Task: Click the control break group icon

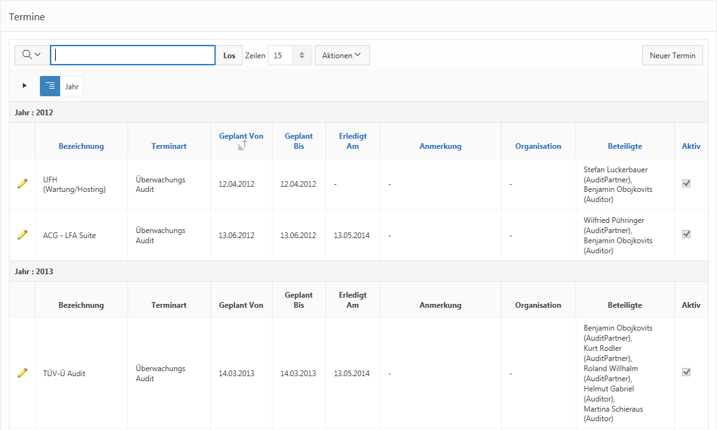Action: (50, 86)
